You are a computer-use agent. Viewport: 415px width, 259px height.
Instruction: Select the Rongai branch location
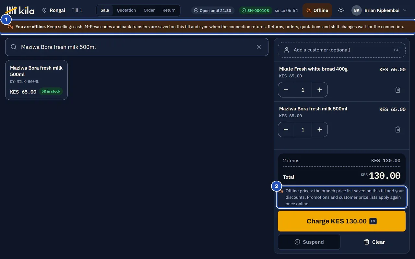click(x=54, y=10)
